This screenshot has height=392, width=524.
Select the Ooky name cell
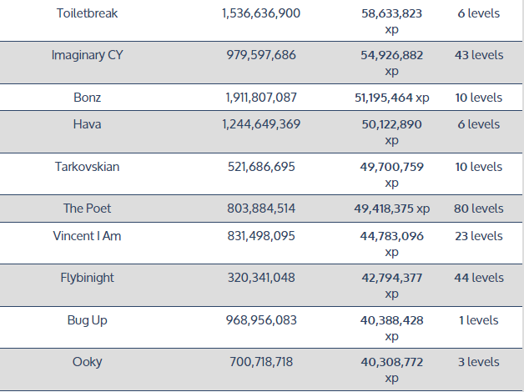pos(88,362)
